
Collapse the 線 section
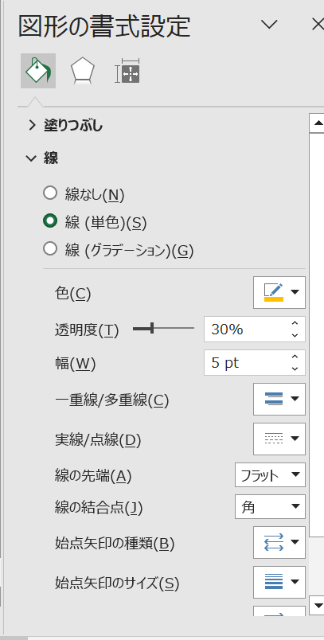tap(42, 158)
